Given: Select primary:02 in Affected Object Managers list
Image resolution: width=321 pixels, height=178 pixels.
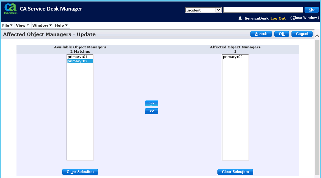Looking at the screenshot, I should point(235,57).
